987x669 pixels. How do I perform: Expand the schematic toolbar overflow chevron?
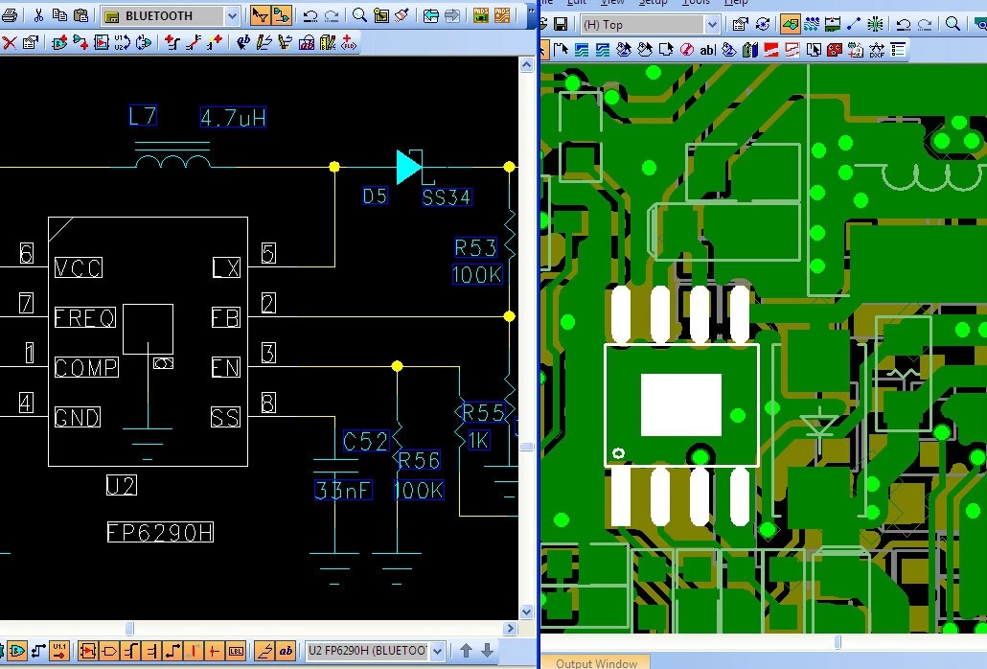(x=532, y=11)
